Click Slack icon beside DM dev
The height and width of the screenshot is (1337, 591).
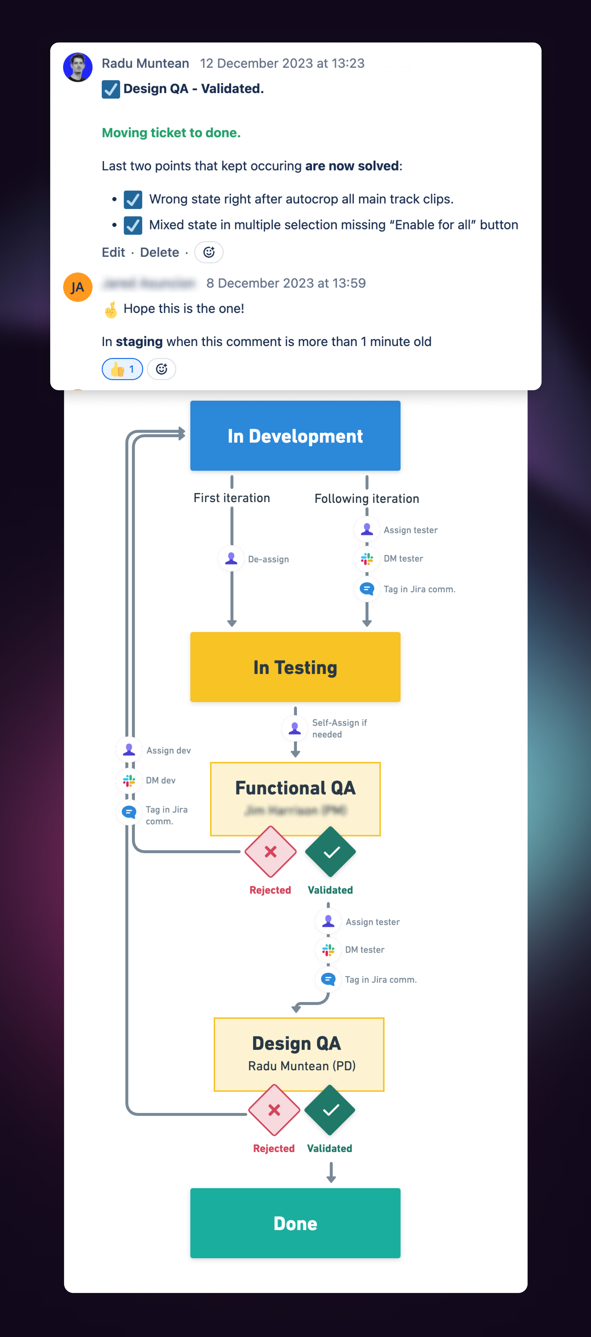pyautogui.click(x=129, y=780)
